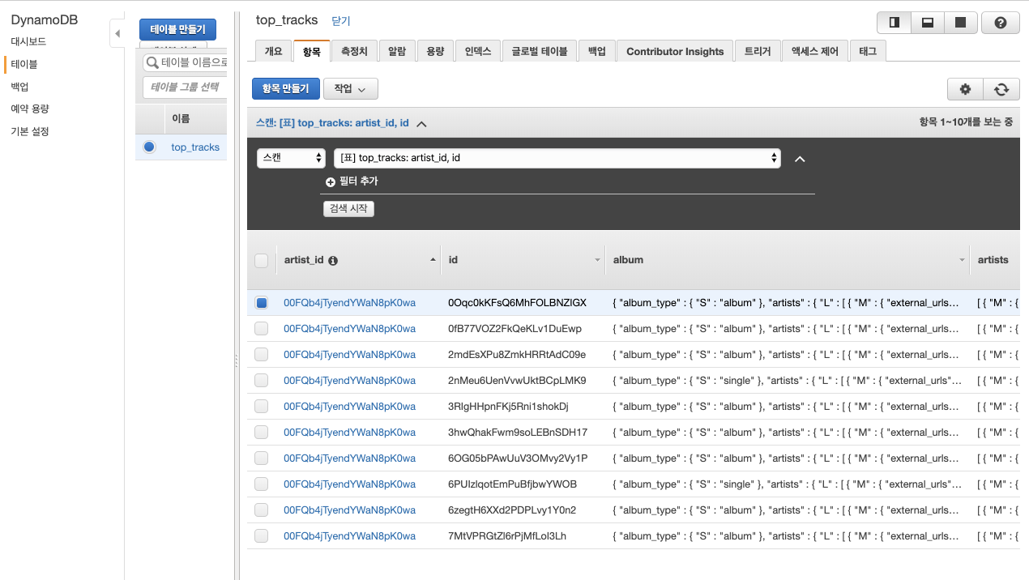
Task: Switch to 트리거 tab
Action: (x=758, y=51)
